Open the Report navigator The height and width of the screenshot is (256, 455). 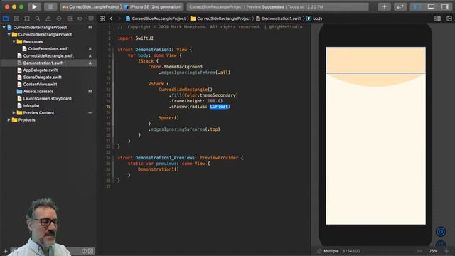[91, 18]
